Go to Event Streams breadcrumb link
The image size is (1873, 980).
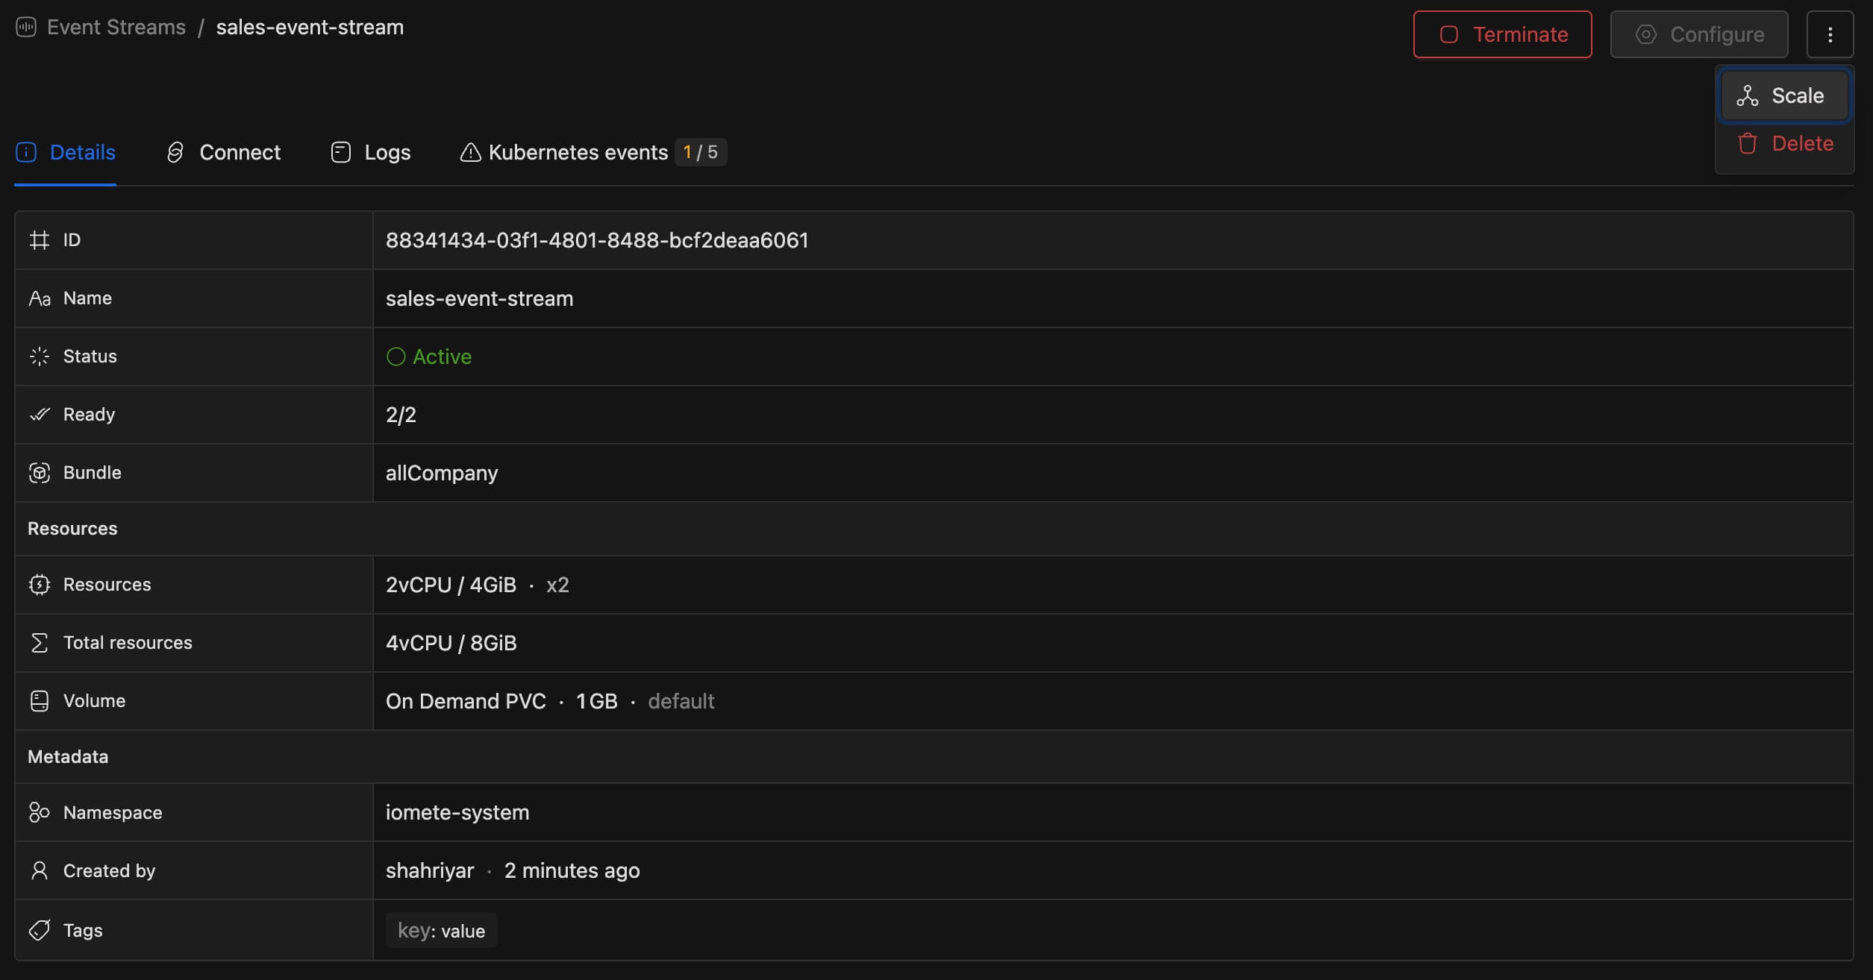coord(116,28)
